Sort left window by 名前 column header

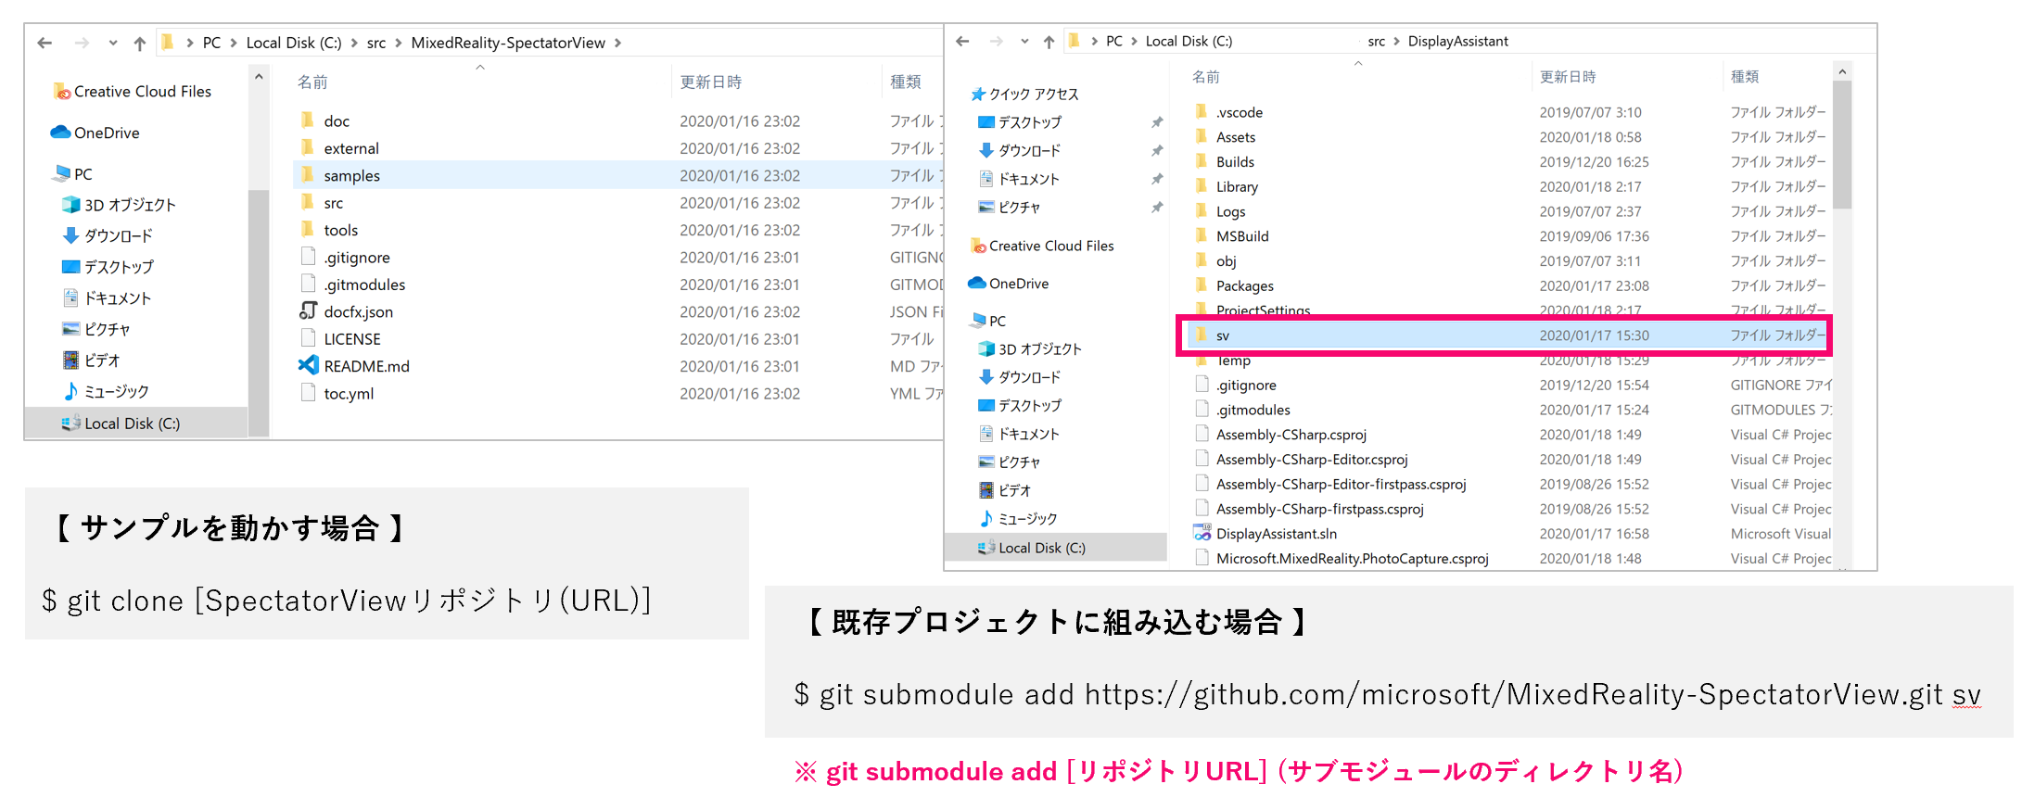(x=312, y=82)
